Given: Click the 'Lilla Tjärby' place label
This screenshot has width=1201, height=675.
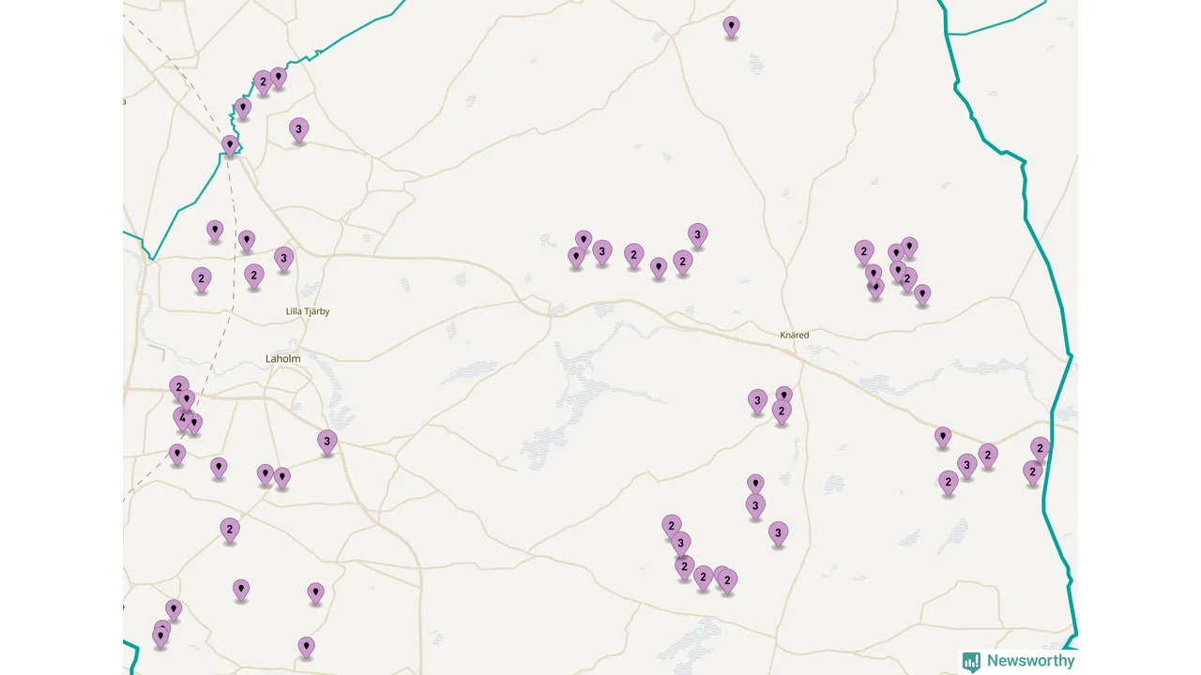Looking at the screenshot, I should [x=308, y=311].
